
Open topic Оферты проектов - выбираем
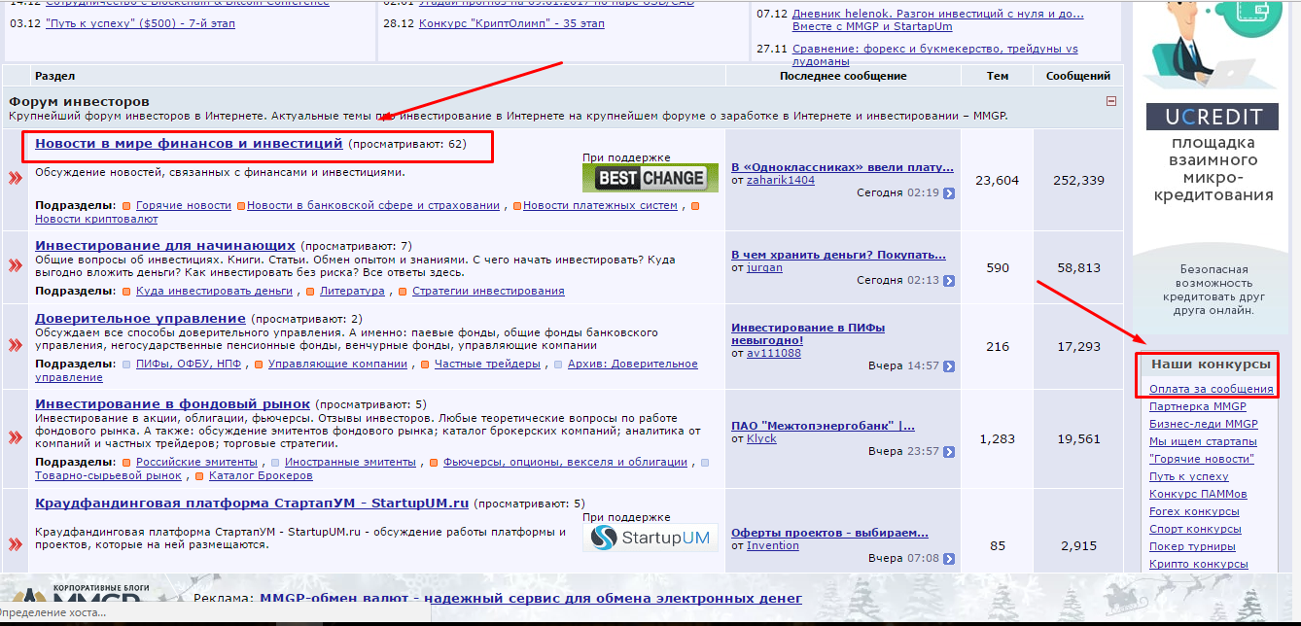829,533
